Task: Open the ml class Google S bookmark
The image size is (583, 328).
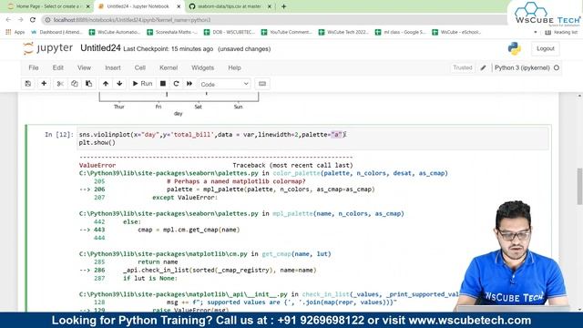Action: (401, 33)
